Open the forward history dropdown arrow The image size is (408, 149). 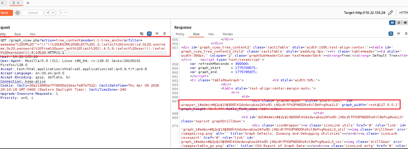tap(65, 13)
